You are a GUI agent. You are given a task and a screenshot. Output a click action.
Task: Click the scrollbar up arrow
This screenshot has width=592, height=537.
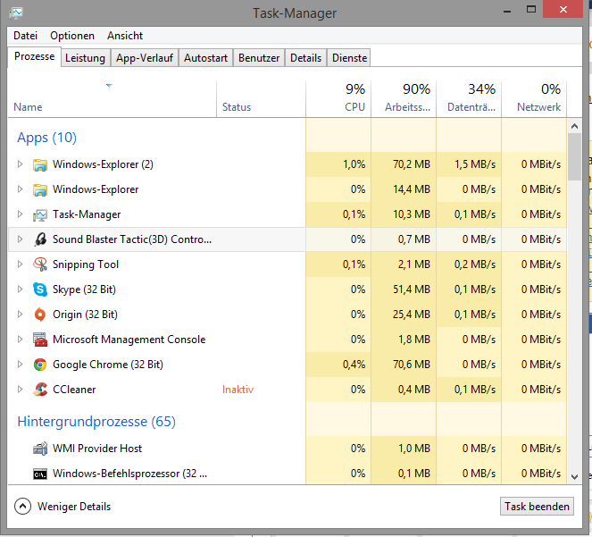pyautogui.click(x=575, y=126)
